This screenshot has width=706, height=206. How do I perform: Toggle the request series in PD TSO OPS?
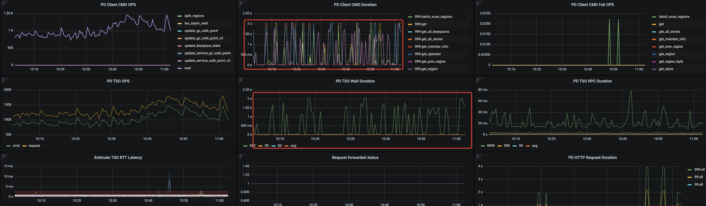(x=34, y=146)
